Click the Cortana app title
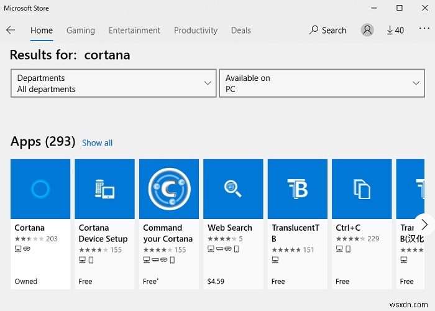This screenshot has height=311, width=435. pos(29,228)
